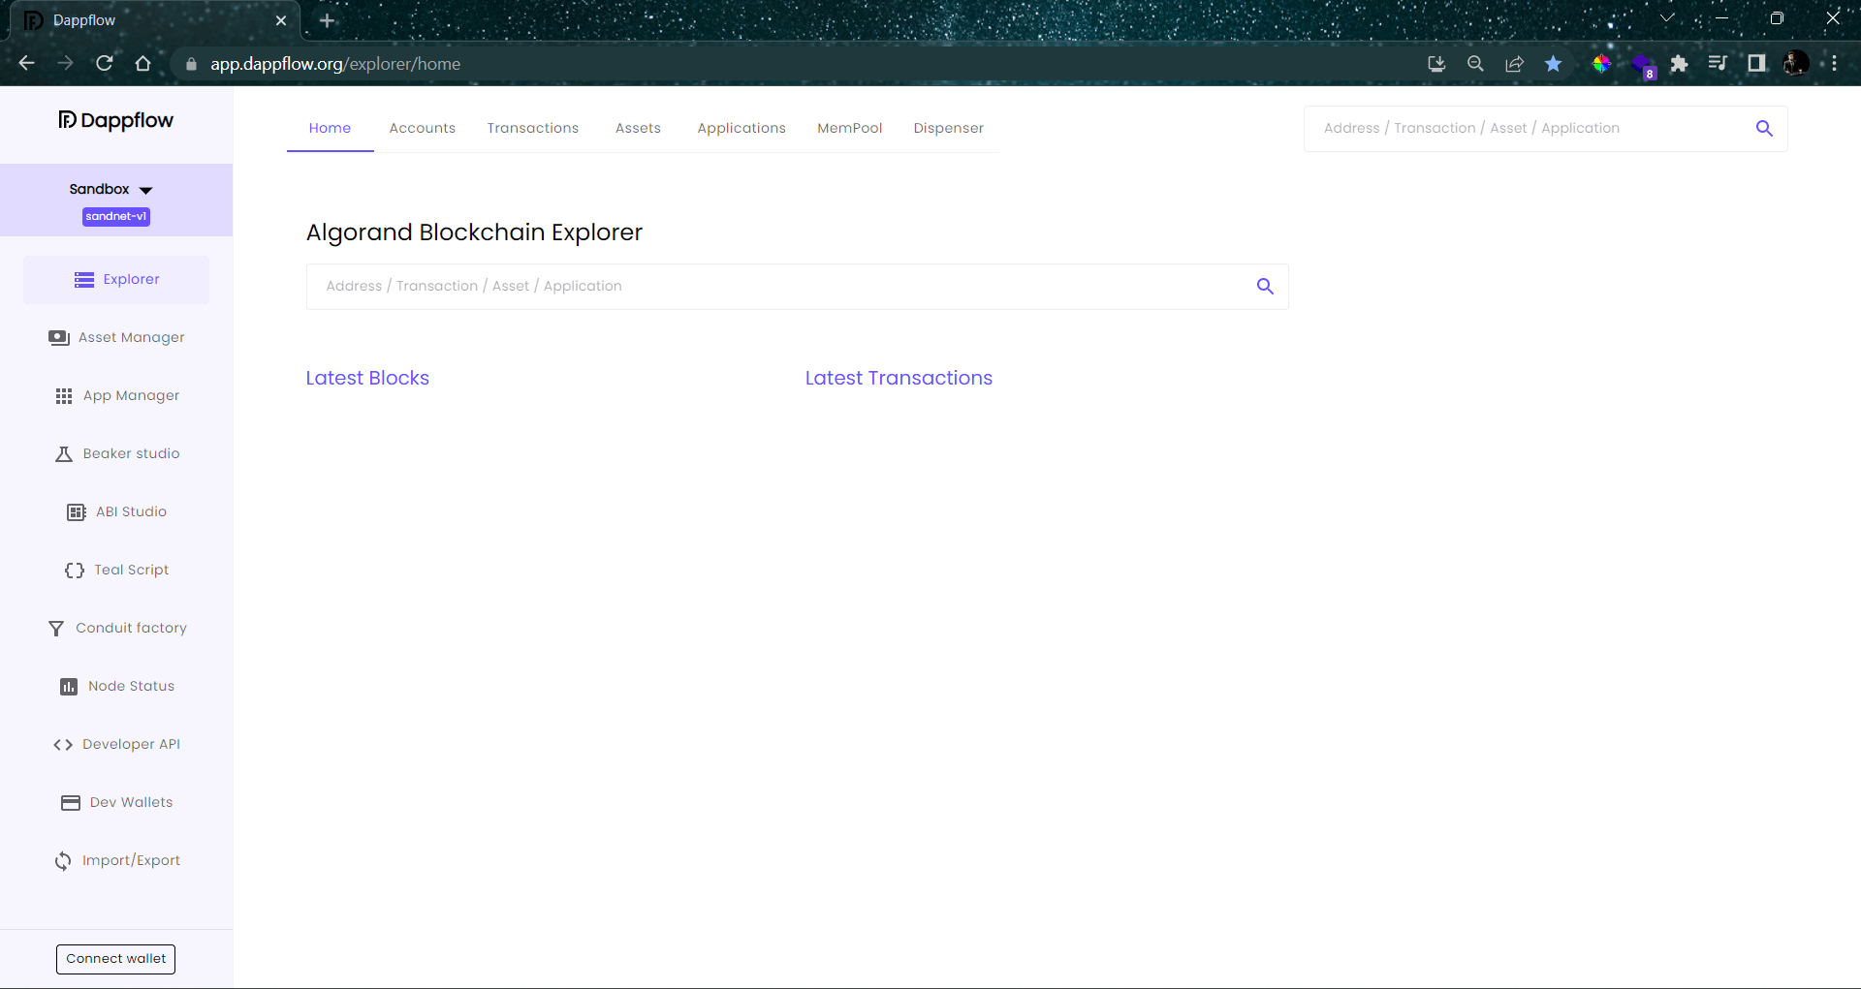Click the Developer API code icon
Viewport: 1861px width, 989px height.
point(63,745)
